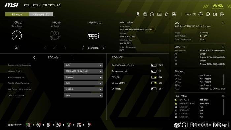Image resolution: width=231 pixels, height=130 pixels.
Task: Click the search magnifier icon
Action: 208,14
